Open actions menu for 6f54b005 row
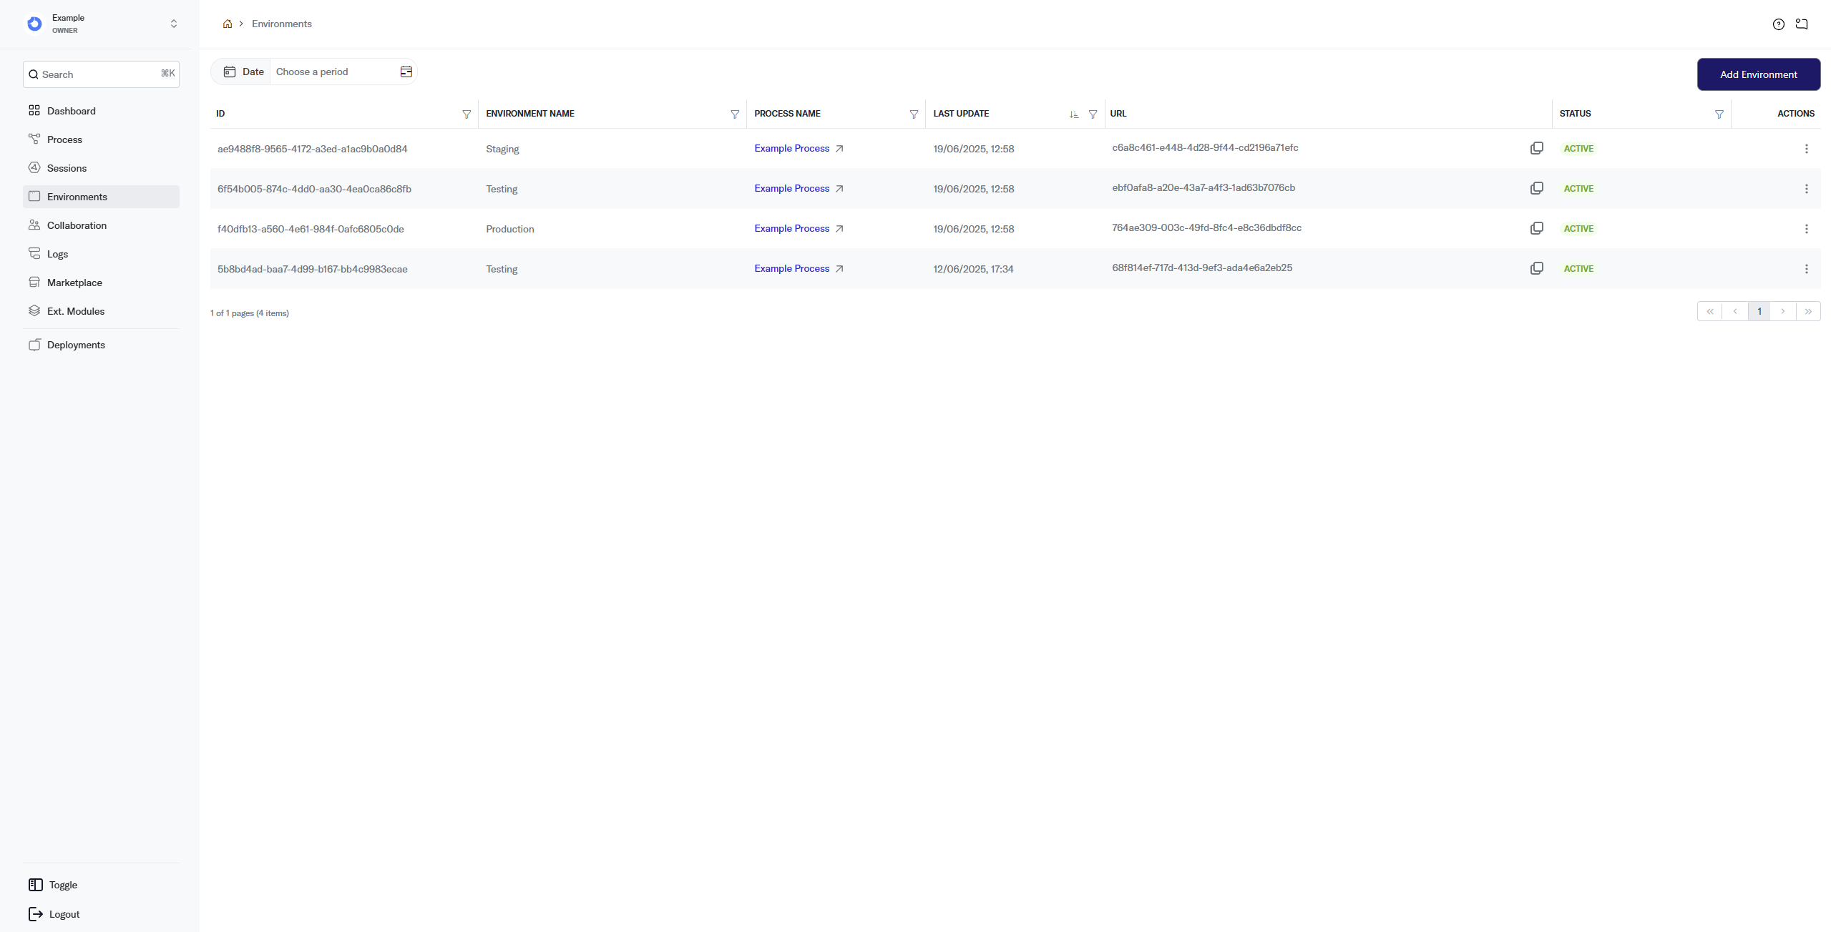This screenshot has width=1831, height=932. [1807, 189]
